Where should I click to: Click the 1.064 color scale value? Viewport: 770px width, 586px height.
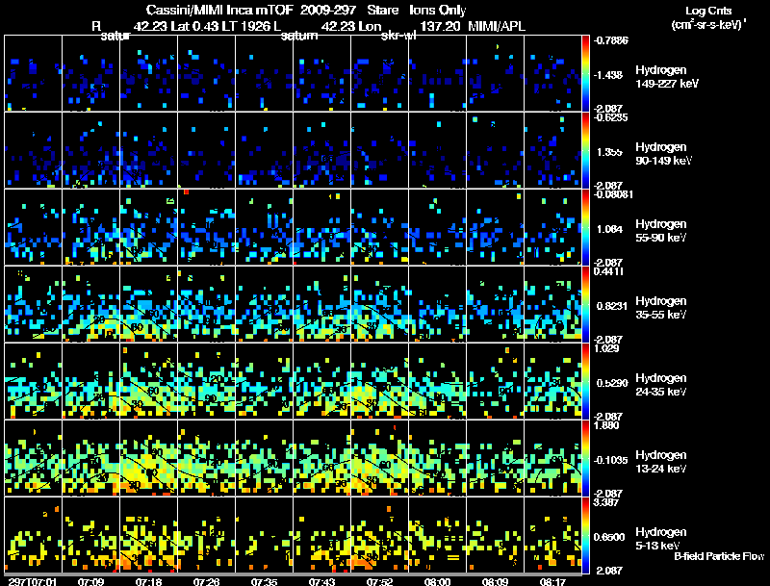pos(609,229)
